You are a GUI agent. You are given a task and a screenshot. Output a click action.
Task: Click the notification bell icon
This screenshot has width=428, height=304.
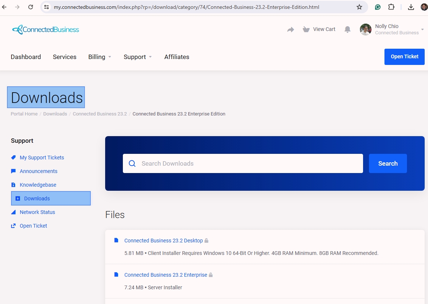point(347,30)
